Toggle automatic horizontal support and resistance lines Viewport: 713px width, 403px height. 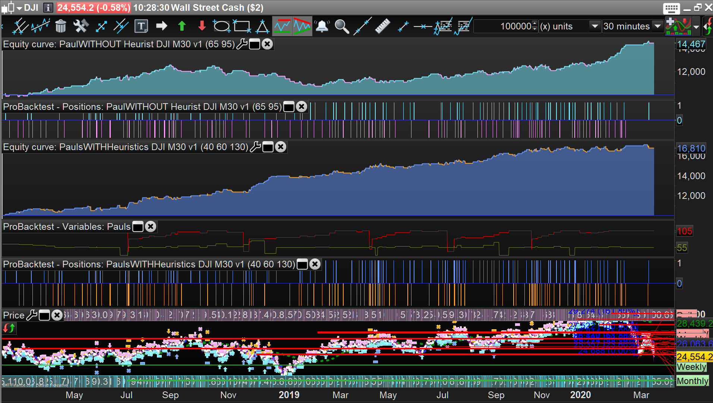[x=282, y=26]
